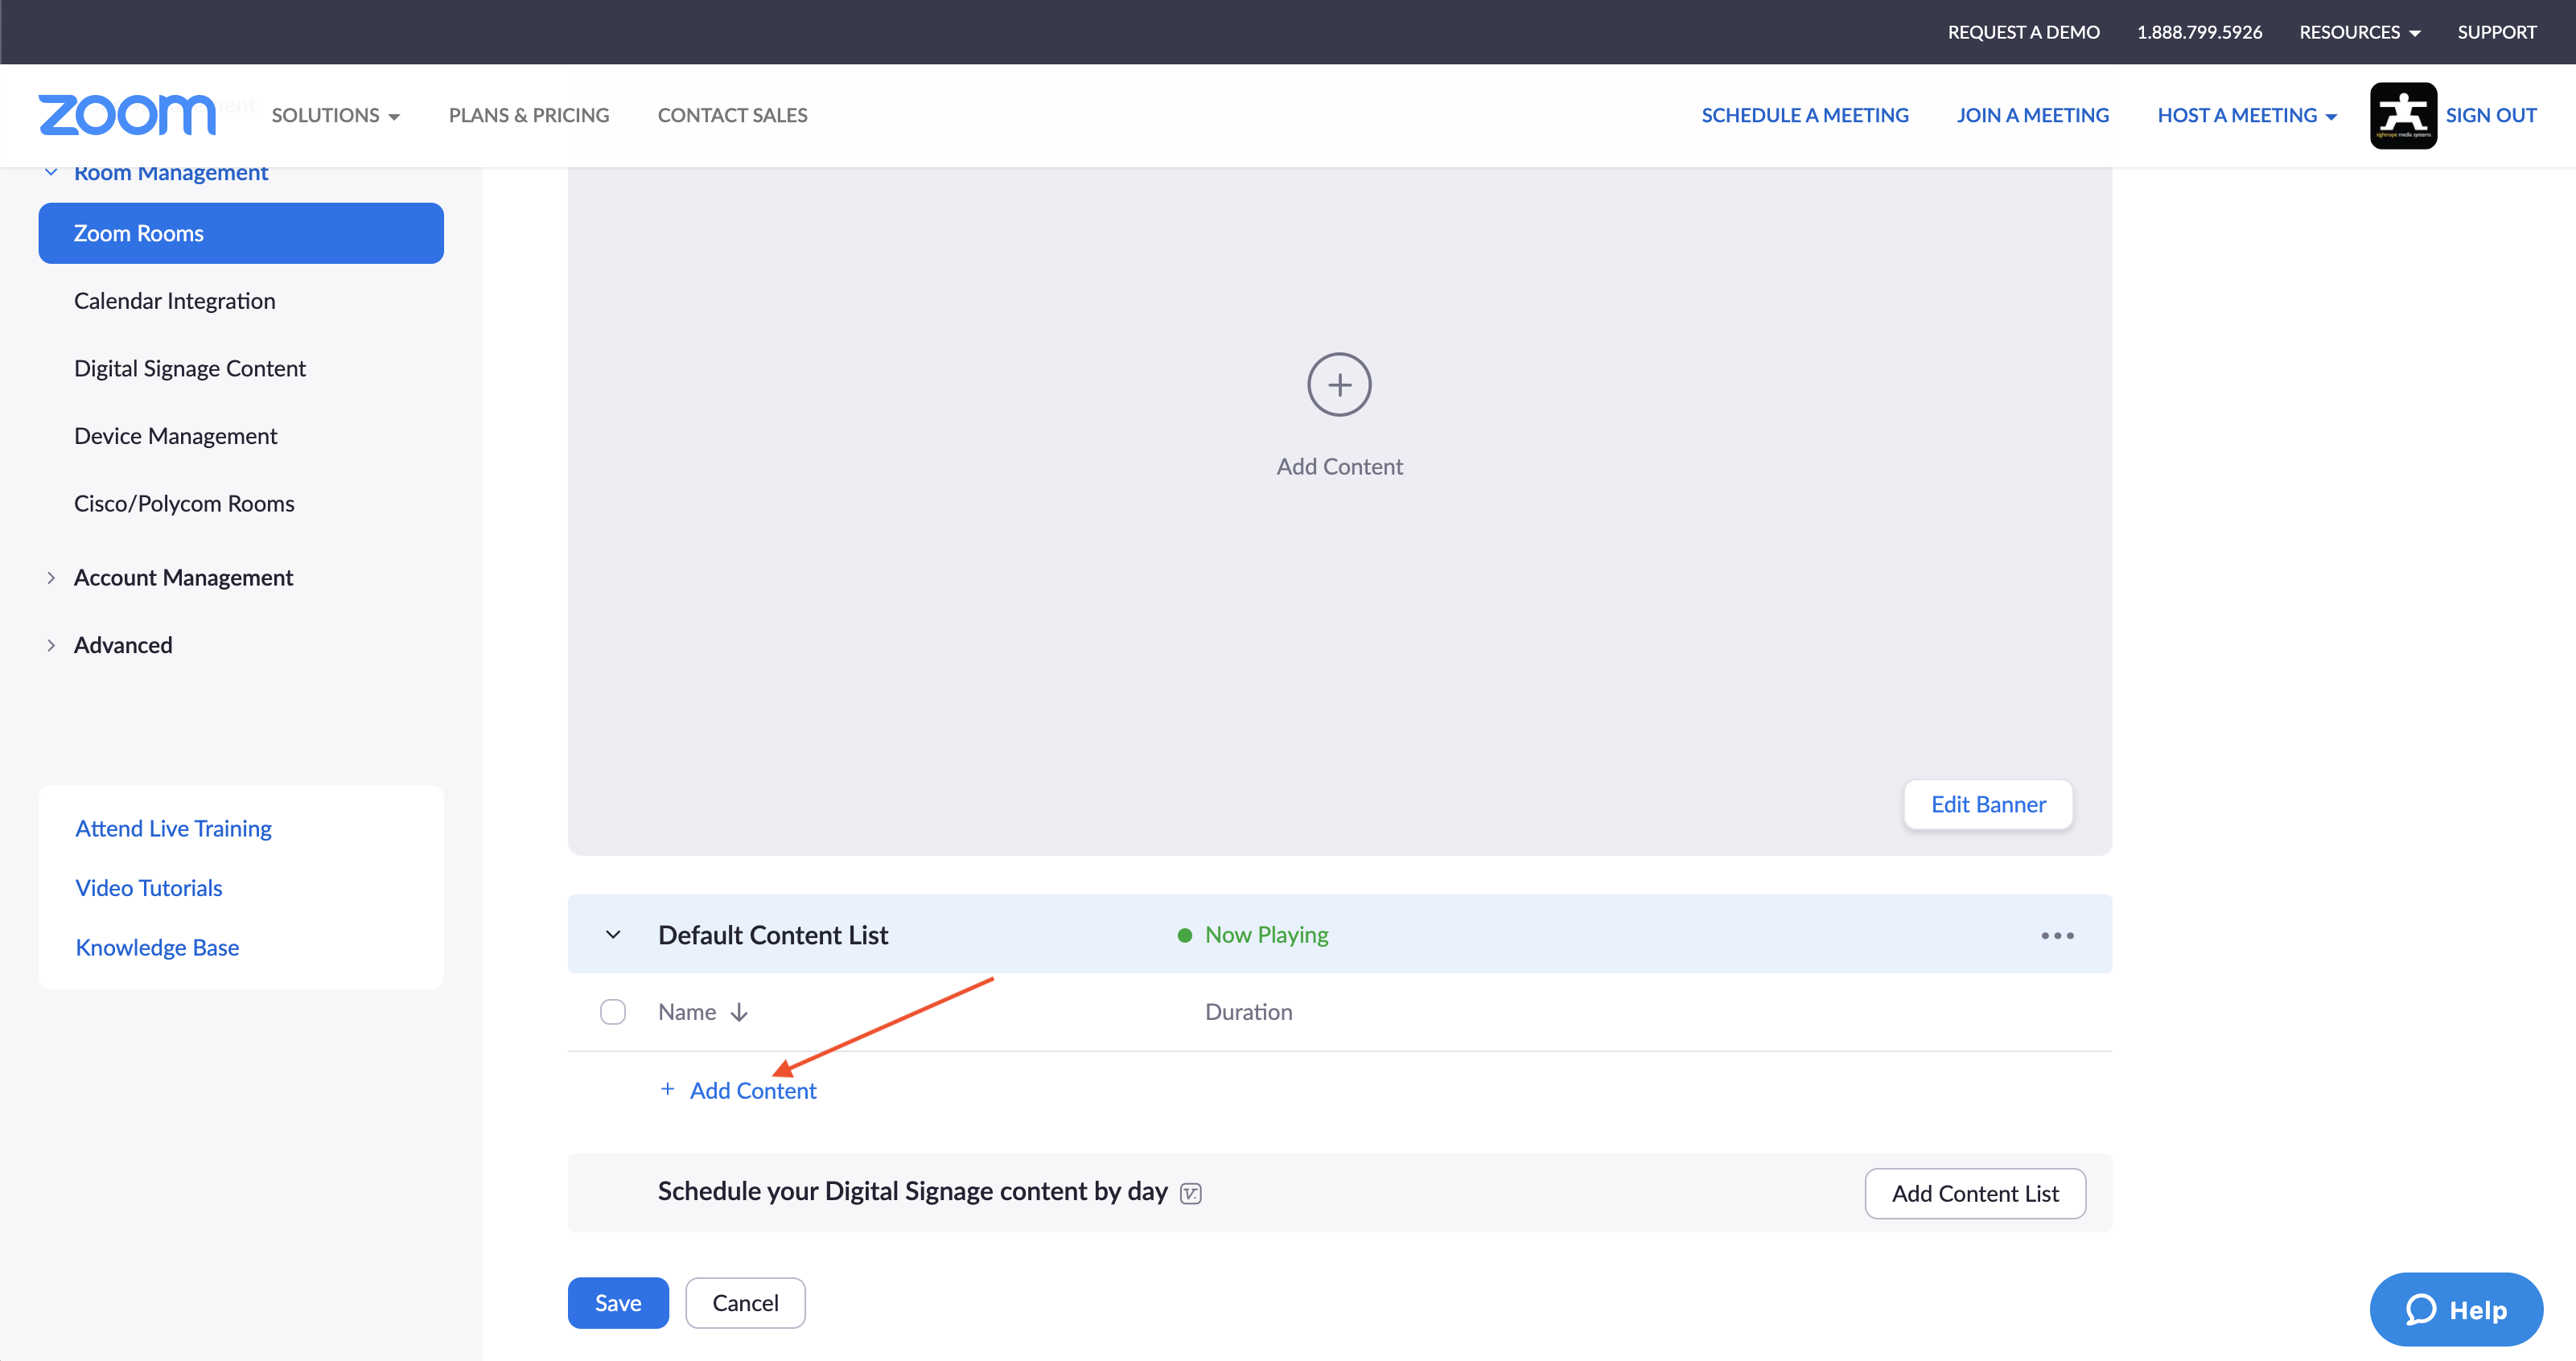Click the circled plus Add Content icon
Viewport: 2576px width, 1361px height.
click(1339, 385)
